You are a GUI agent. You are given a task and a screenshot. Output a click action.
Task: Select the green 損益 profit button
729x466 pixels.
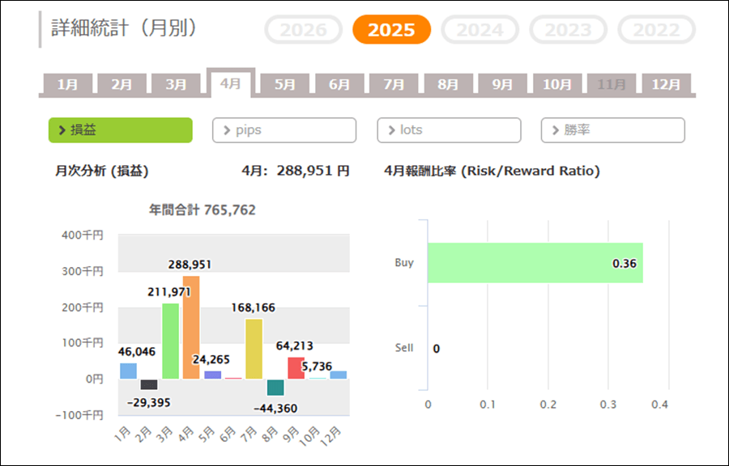[x=120, y=130]
